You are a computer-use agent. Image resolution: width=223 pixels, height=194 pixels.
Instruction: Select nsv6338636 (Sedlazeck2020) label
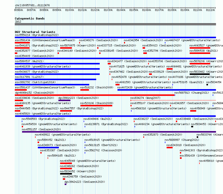point(35,98)
